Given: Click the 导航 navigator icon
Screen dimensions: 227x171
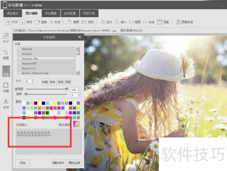Looking at the screenshot, I should [x=159, y=22].
